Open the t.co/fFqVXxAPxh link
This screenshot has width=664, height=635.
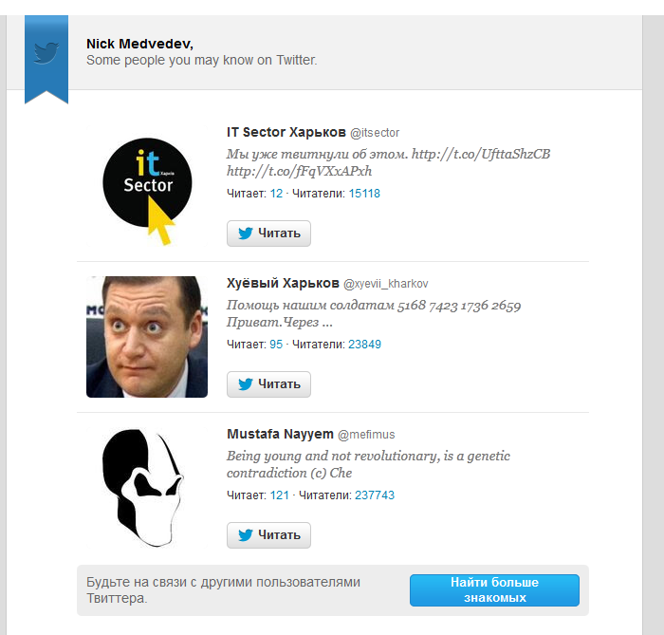point(299,171)
